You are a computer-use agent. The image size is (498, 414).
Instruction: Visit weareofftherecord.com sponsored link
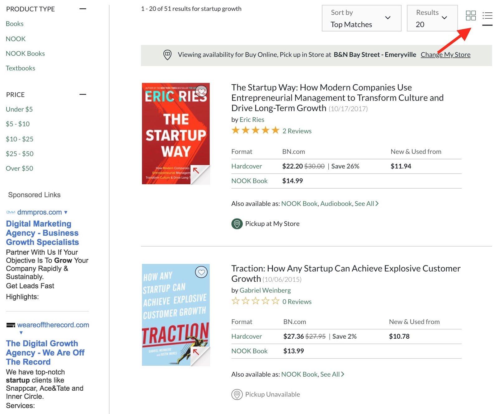53,325
